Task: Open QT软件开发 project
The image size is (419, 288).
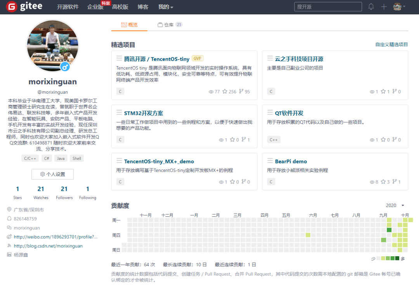Action: 289,113
